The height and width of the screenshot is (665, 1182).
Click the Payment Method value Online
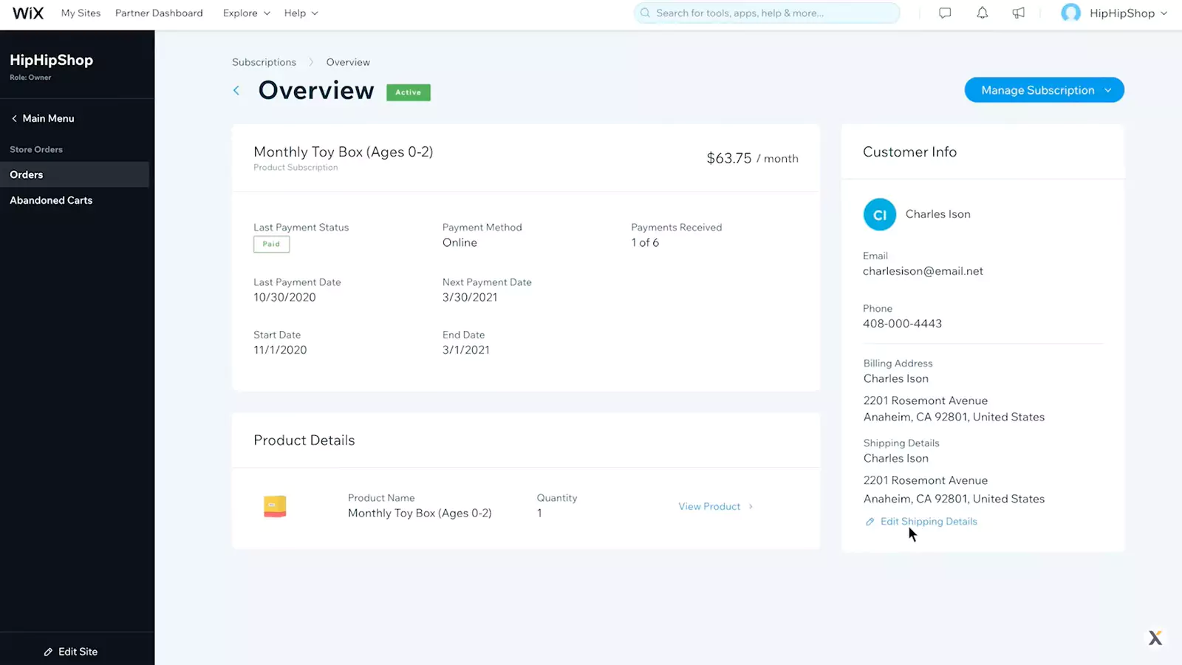460,242
